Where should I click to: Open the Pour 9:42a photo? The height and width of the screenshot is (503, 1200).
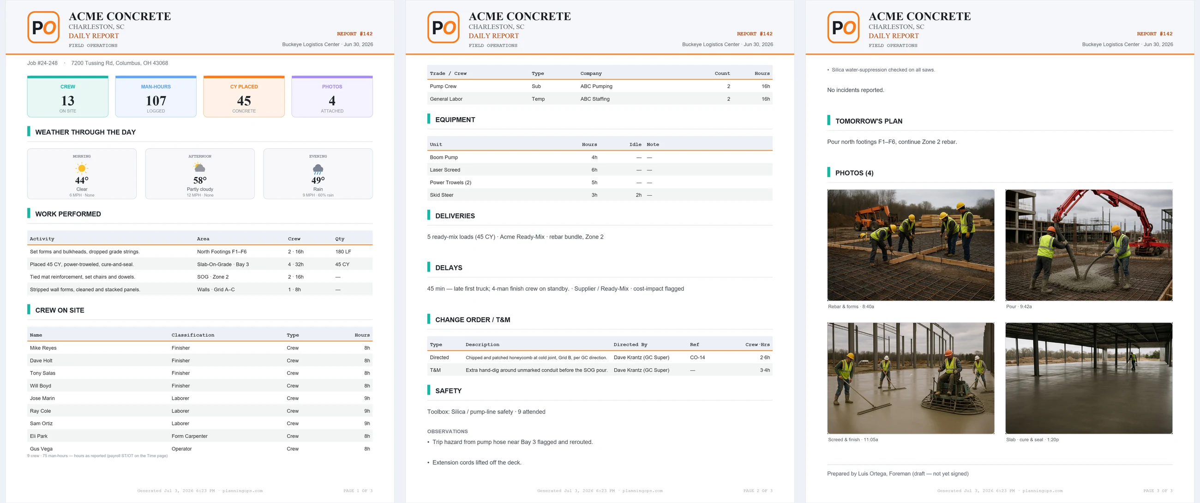1089,245
